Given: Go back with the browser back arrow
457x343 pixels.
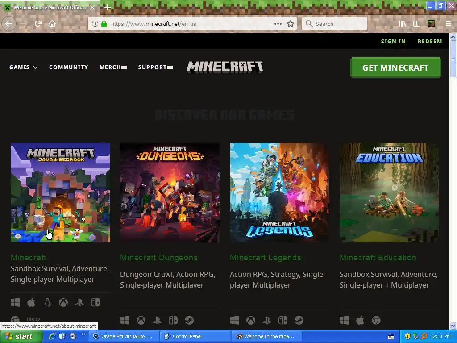Looking at the screenshot, I should [x=9, y=24].
